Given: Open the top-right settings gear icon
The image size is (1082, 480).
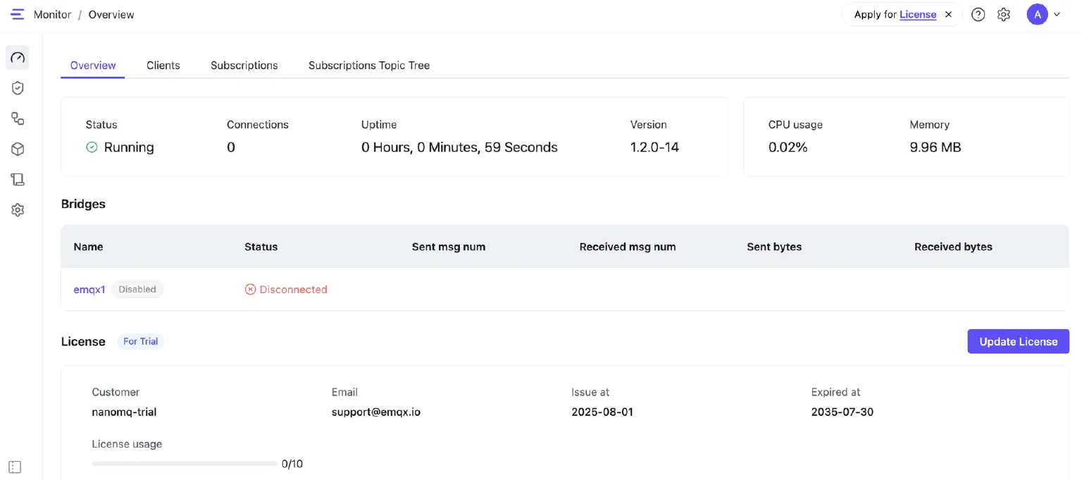Looking at the screenshot, I should coord(1004,14).
